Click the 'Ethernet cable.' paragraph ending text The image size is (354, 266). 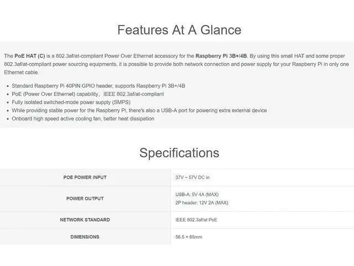coord(22,73)
